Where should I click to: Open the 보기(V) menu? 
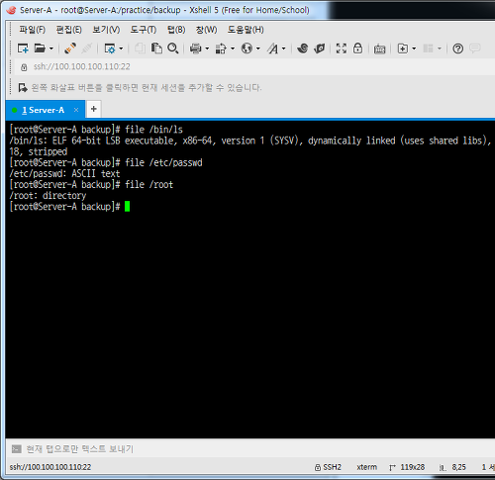click(106, 30)
